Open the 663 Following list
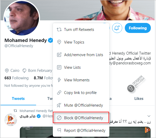This screenshot has height=138, width=156. tap(17, 78)
